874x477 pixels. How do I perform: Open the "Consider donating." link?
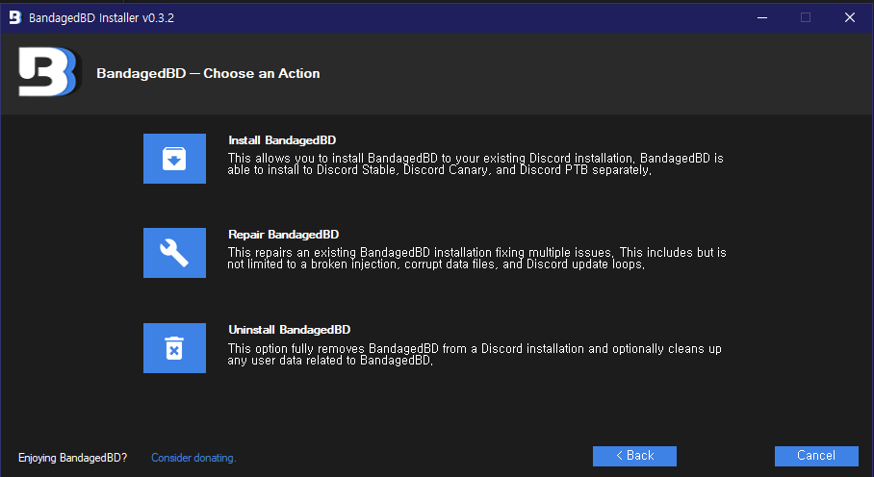193,458
